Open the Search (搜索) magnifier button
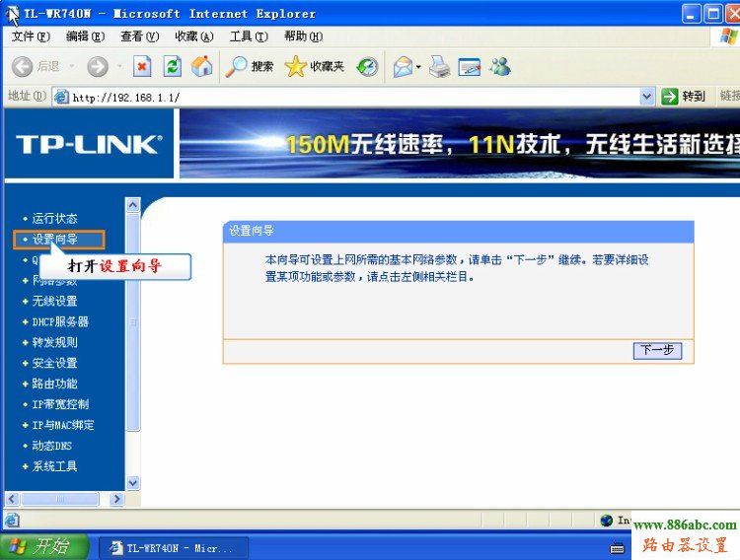Screen dimensions: 740x560 click(x=250, y=66)
